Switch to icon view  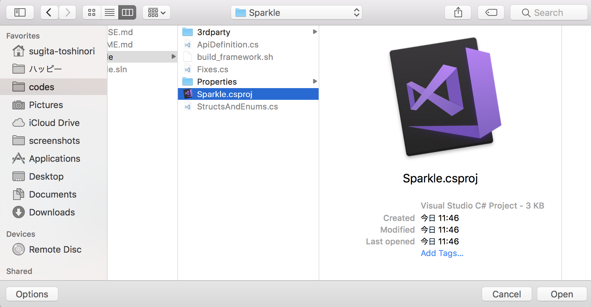[92, 13]
